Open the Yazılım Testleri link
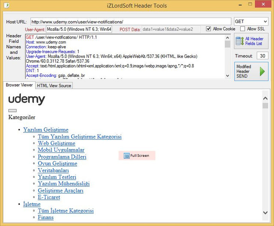 pyautogui.click(x=57, y=177)
